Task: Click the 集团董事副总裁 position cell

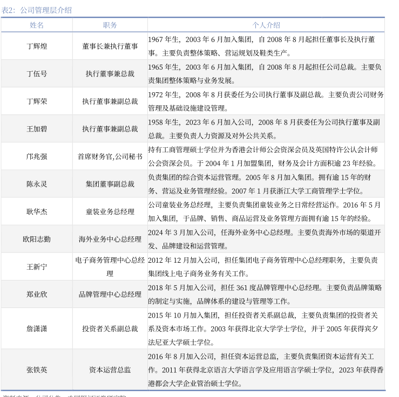Action: coord(110,184)
